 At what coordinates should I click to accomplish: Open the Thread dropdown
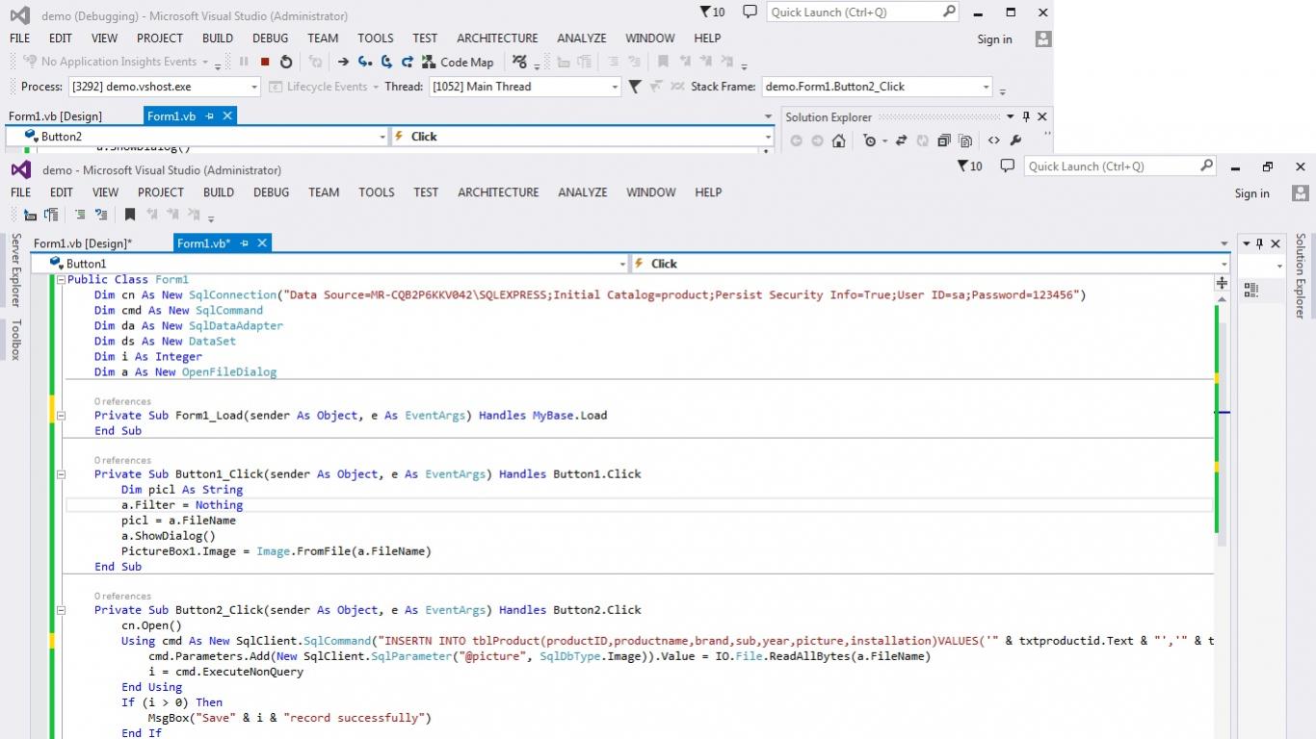[615, 87]
